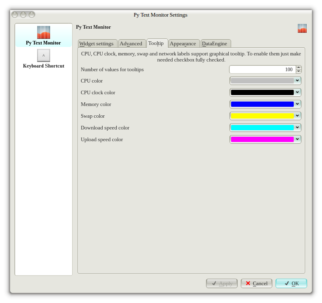The image size is (322, 303).
Task: Expand the CPU color dropdown
Action: (297, 81)
